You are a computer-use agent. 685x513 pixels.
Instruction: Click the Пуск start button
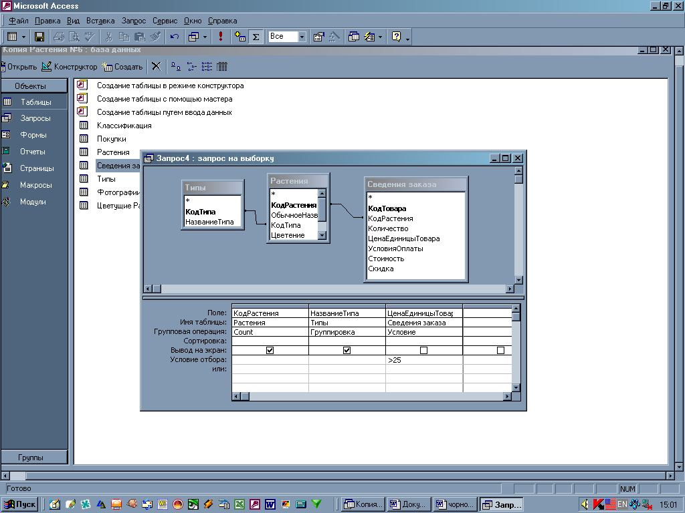point(20,504)
